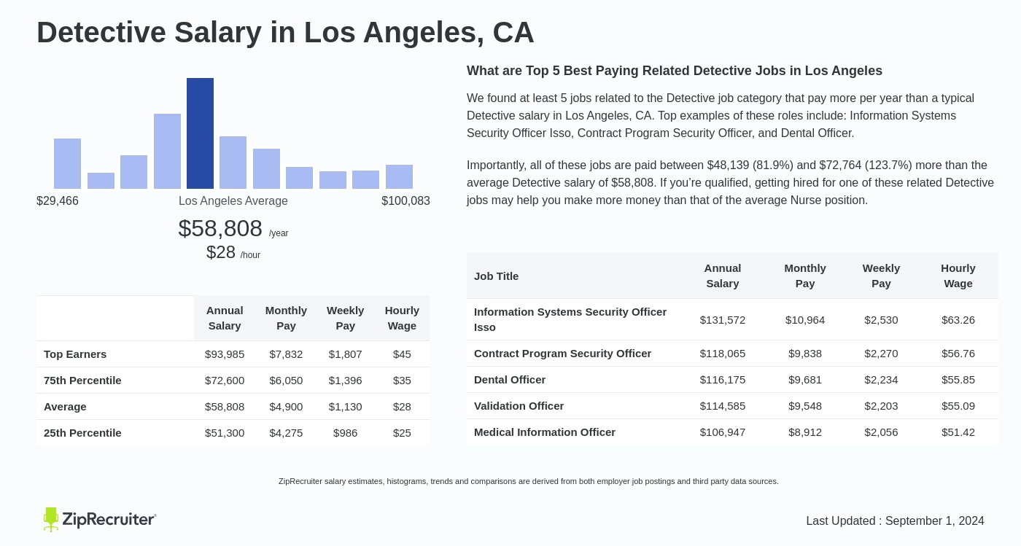This screenshot has height=546, width=1021.
Task: Click the $9,838 monthly pay cell
Action: point(805,354)
